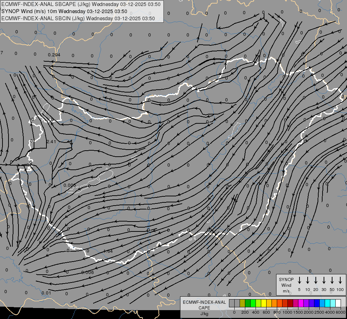Select the dark red CAPE legend swatch

[x=290, y=303]
